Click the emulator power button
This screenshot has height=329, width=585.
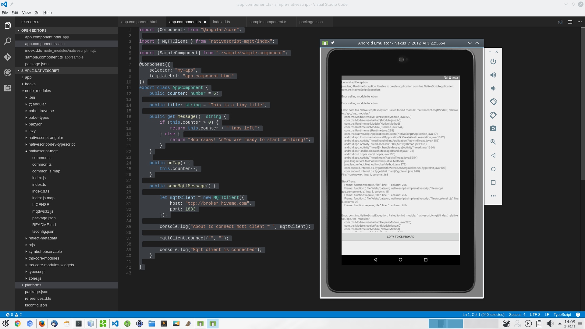(493, 62)
